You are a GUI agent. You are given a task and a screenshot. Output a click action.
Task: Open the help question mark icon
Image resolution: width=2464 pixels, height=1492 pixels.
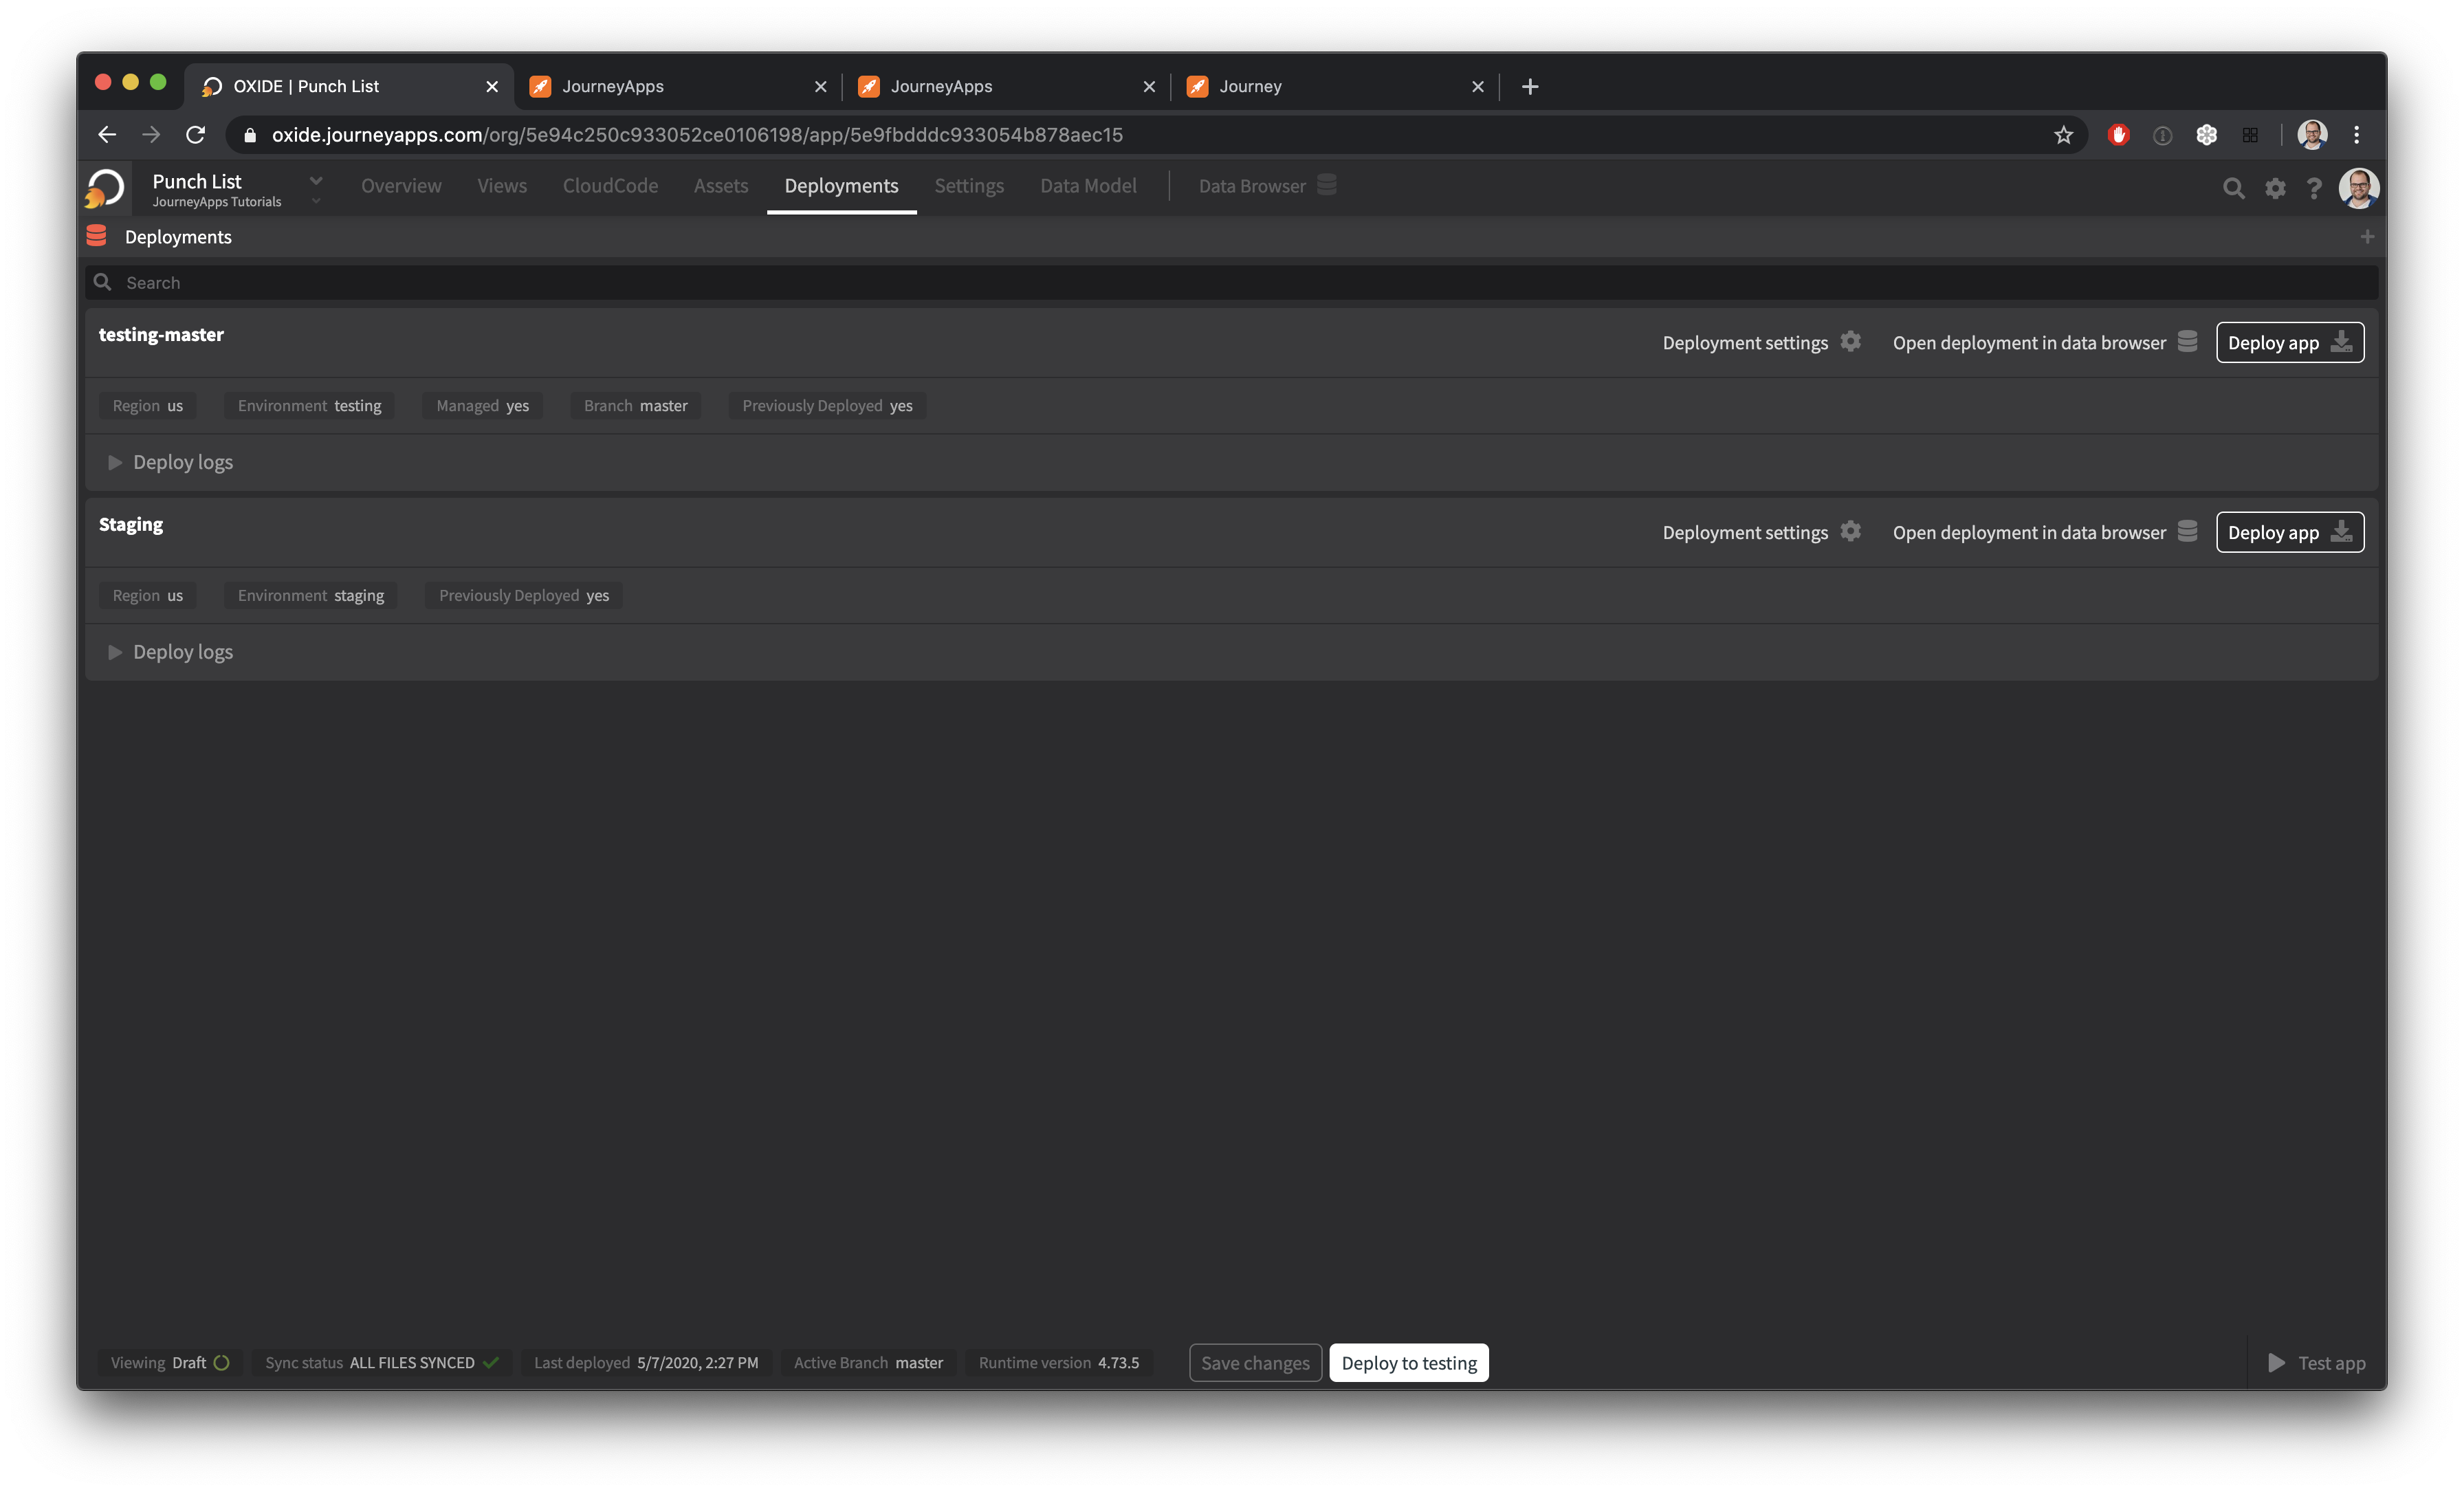click(x=2314, y=188)
